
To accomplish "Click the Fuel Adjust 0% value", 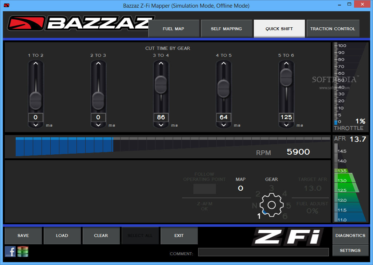I will coord(312,211).
